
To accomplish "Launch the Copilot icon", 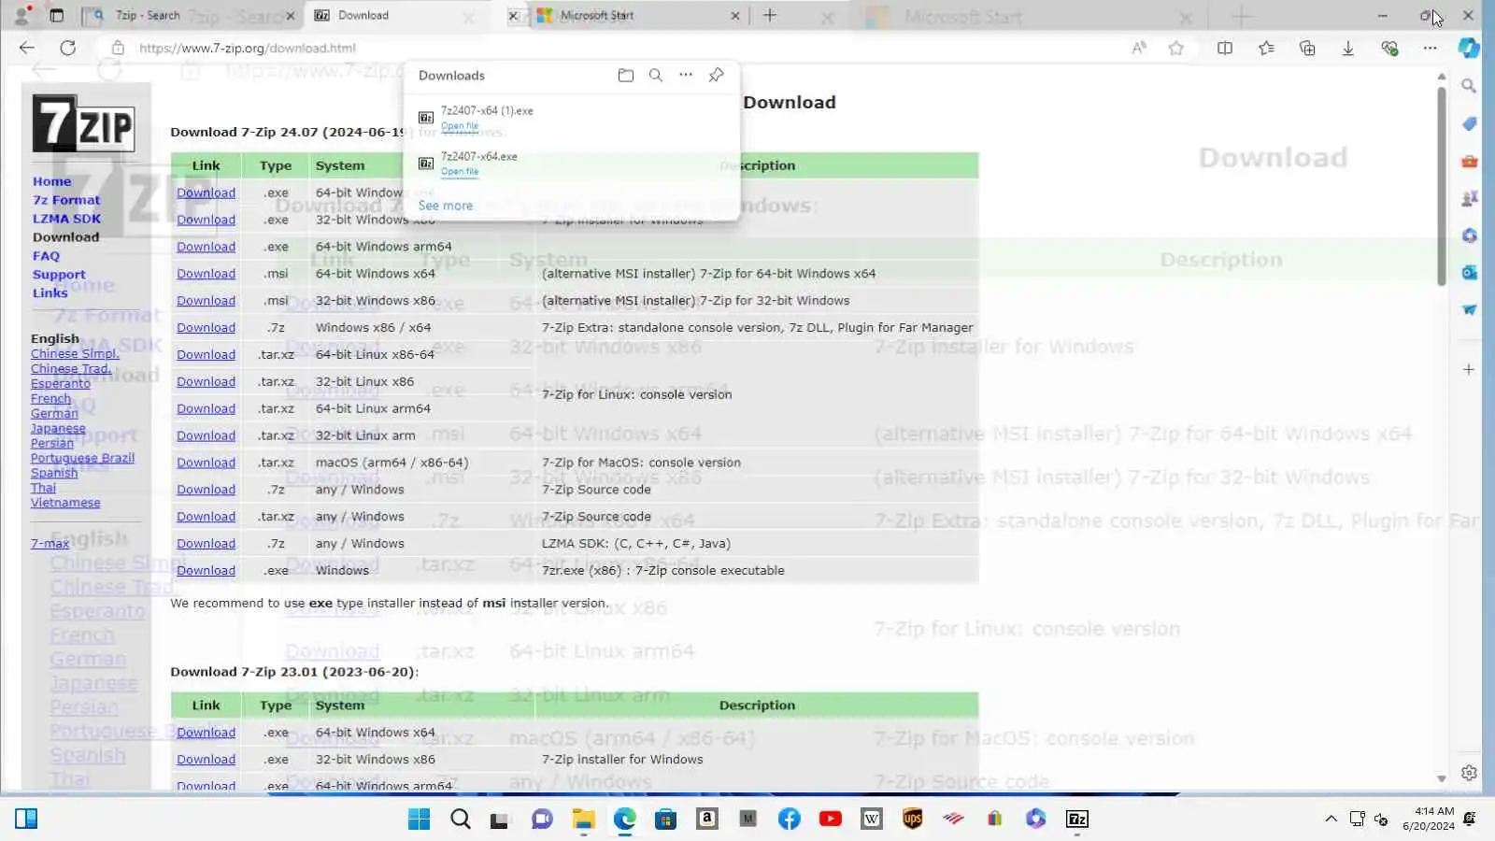I will coord(1469,48).
